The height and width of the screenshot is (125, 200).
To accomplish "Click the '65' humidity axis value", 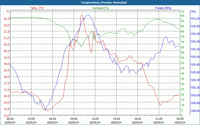I will 183,47.
